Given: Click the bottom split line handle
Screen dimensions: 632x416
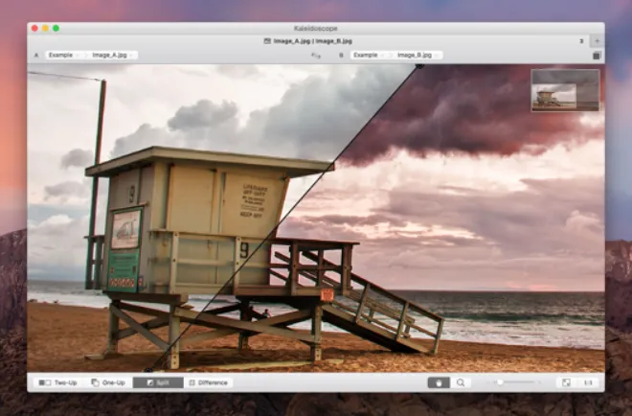Looking at the screenshot, I should pos(148,370).
